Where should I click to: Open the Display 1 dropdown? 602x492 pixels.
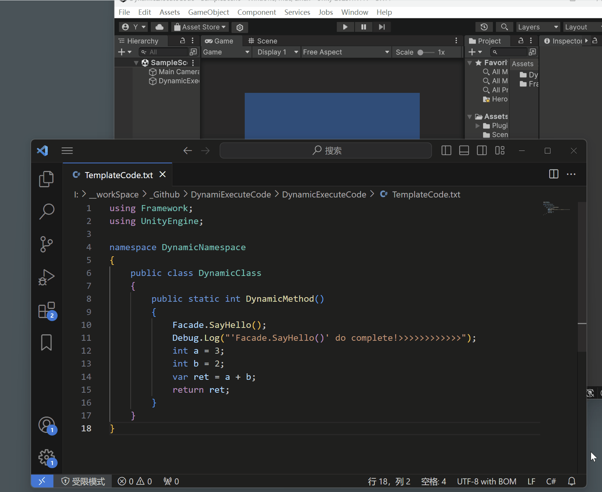coord(277,52)
